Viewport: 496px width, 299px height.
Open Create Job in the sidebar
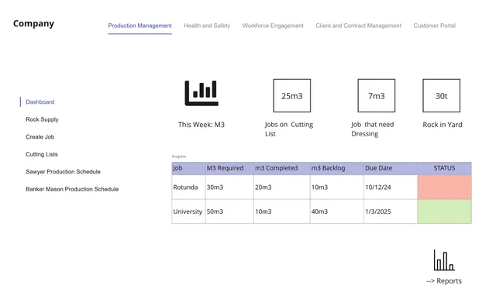click(40, 137)
